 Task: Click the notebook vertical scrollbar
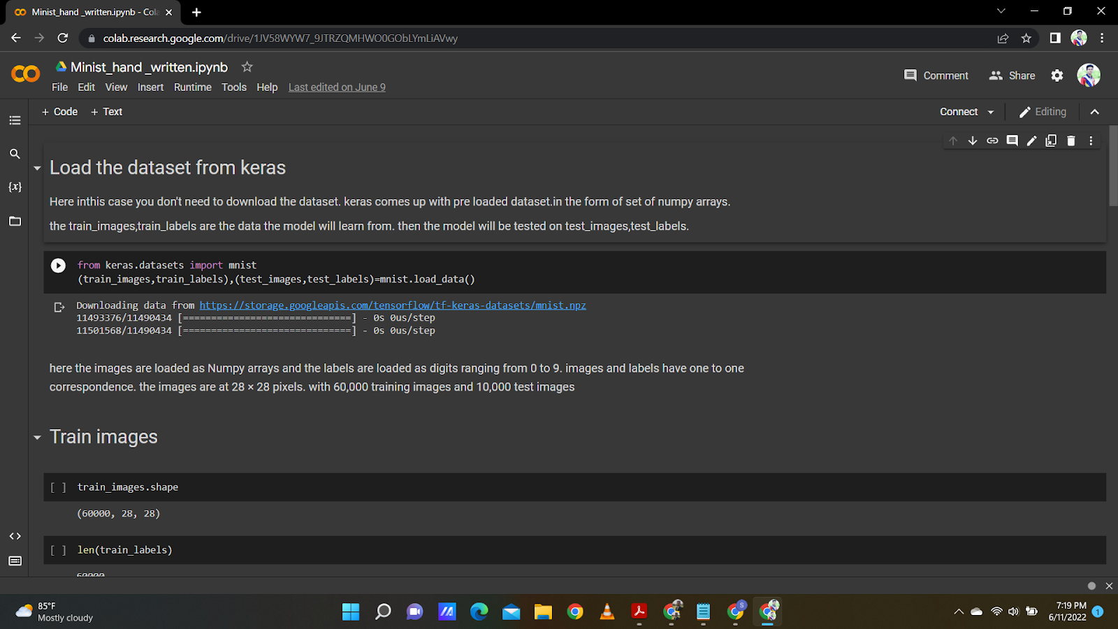coord(1113,166)
